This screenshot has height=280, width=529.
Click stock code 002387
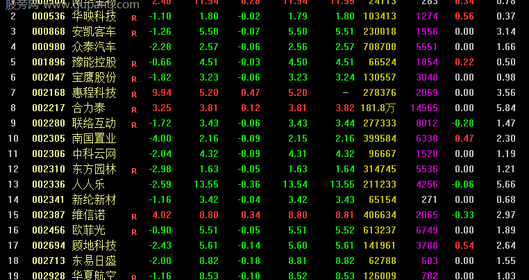[x=49, y=215]
